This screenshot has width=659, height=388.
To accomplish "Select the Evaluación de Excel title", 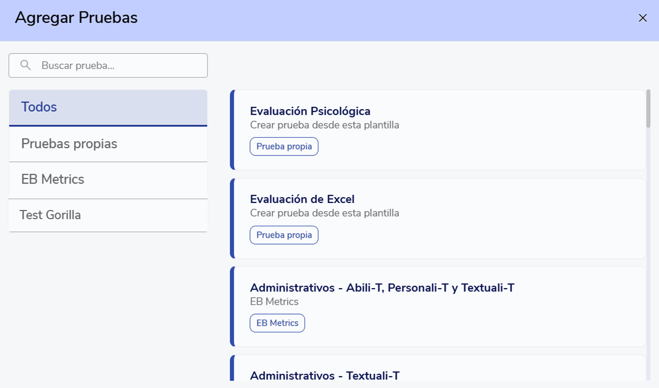I will (302, 199).
